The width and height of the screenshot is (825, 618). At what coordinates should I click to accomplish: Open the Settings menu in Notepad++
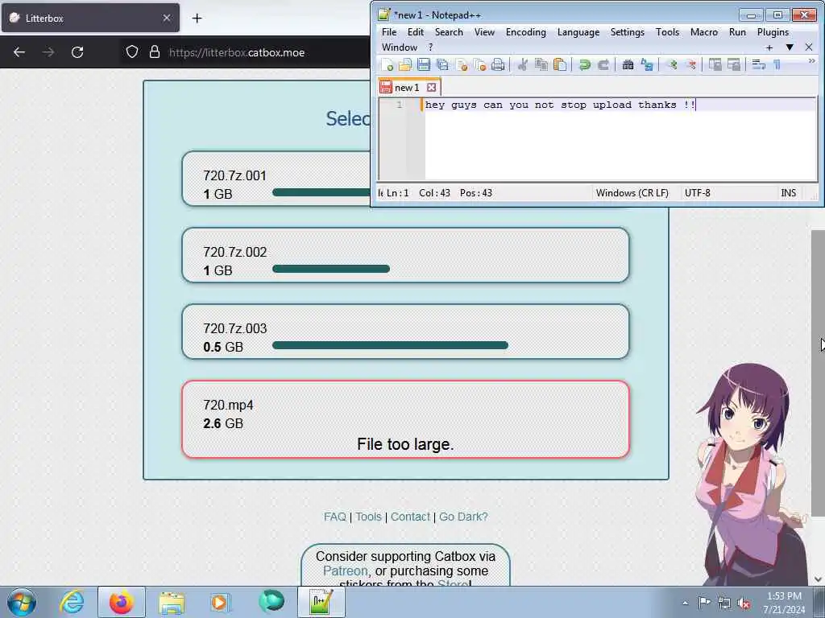coord(627,32)
